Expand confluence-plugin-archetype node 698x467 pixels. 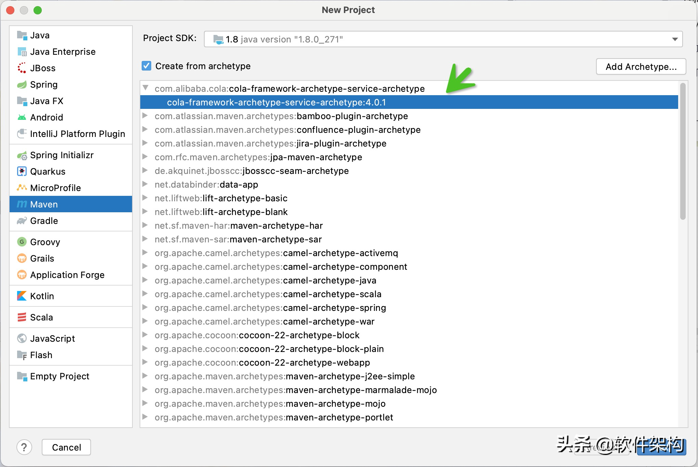point(145,129)
